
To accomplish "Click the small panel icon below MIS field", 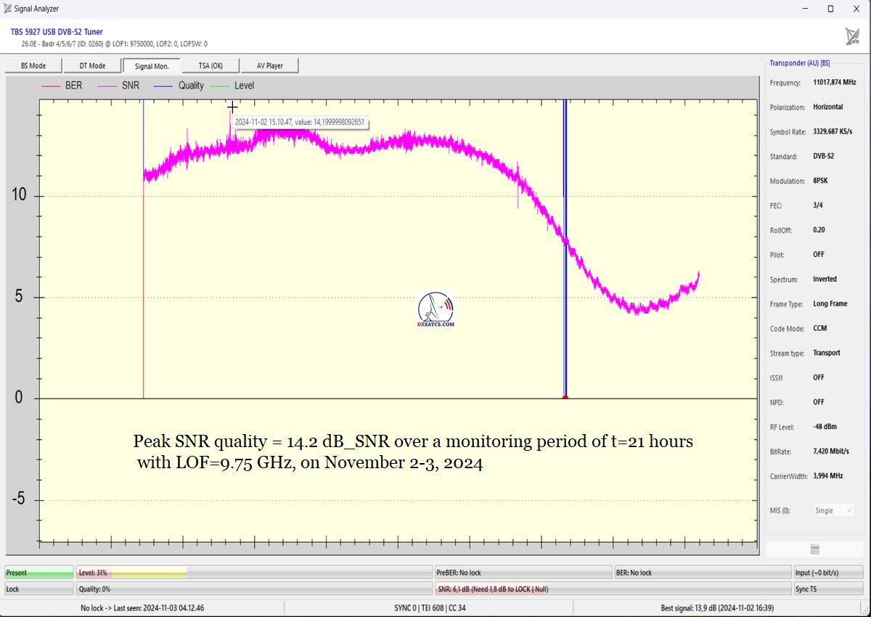I will tap(814, 549).
